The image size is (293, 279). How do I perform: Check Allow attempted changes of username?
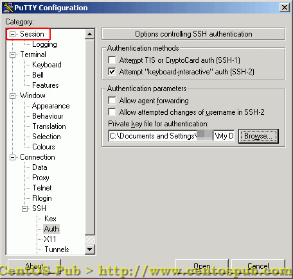point(112,112)
